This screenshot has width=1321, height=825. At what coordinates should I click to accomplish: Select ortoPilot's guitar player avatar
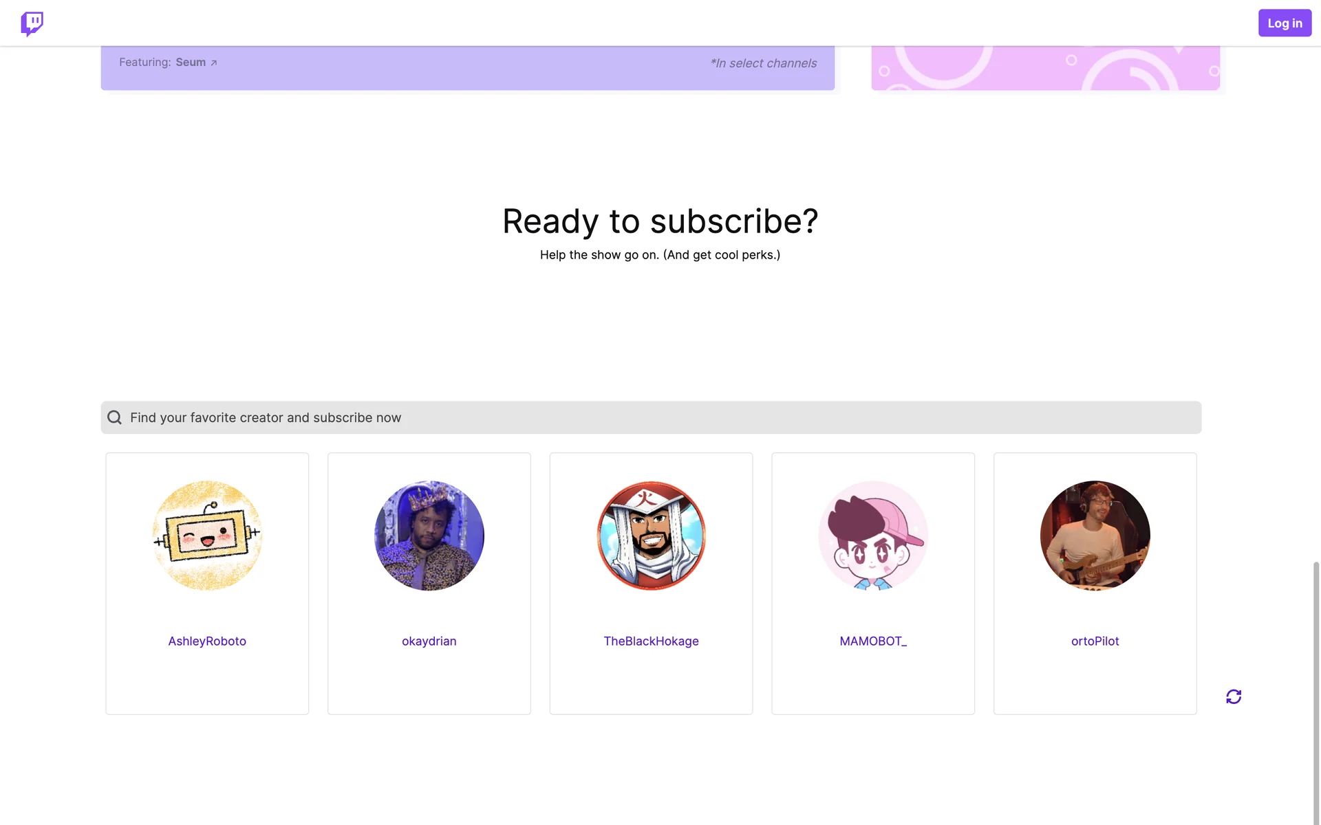point(1095,535)
